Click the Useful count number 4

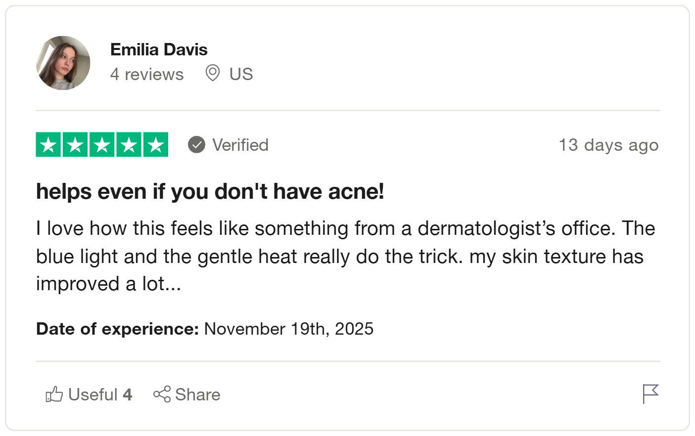[x=128, y=394]
